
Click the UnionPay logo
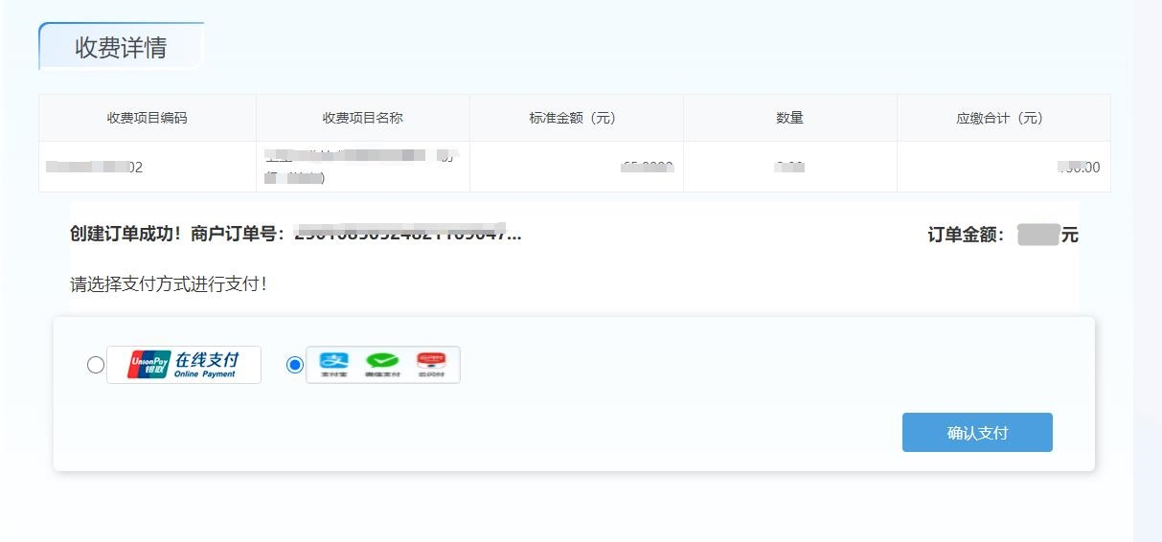tap(149, 365)
